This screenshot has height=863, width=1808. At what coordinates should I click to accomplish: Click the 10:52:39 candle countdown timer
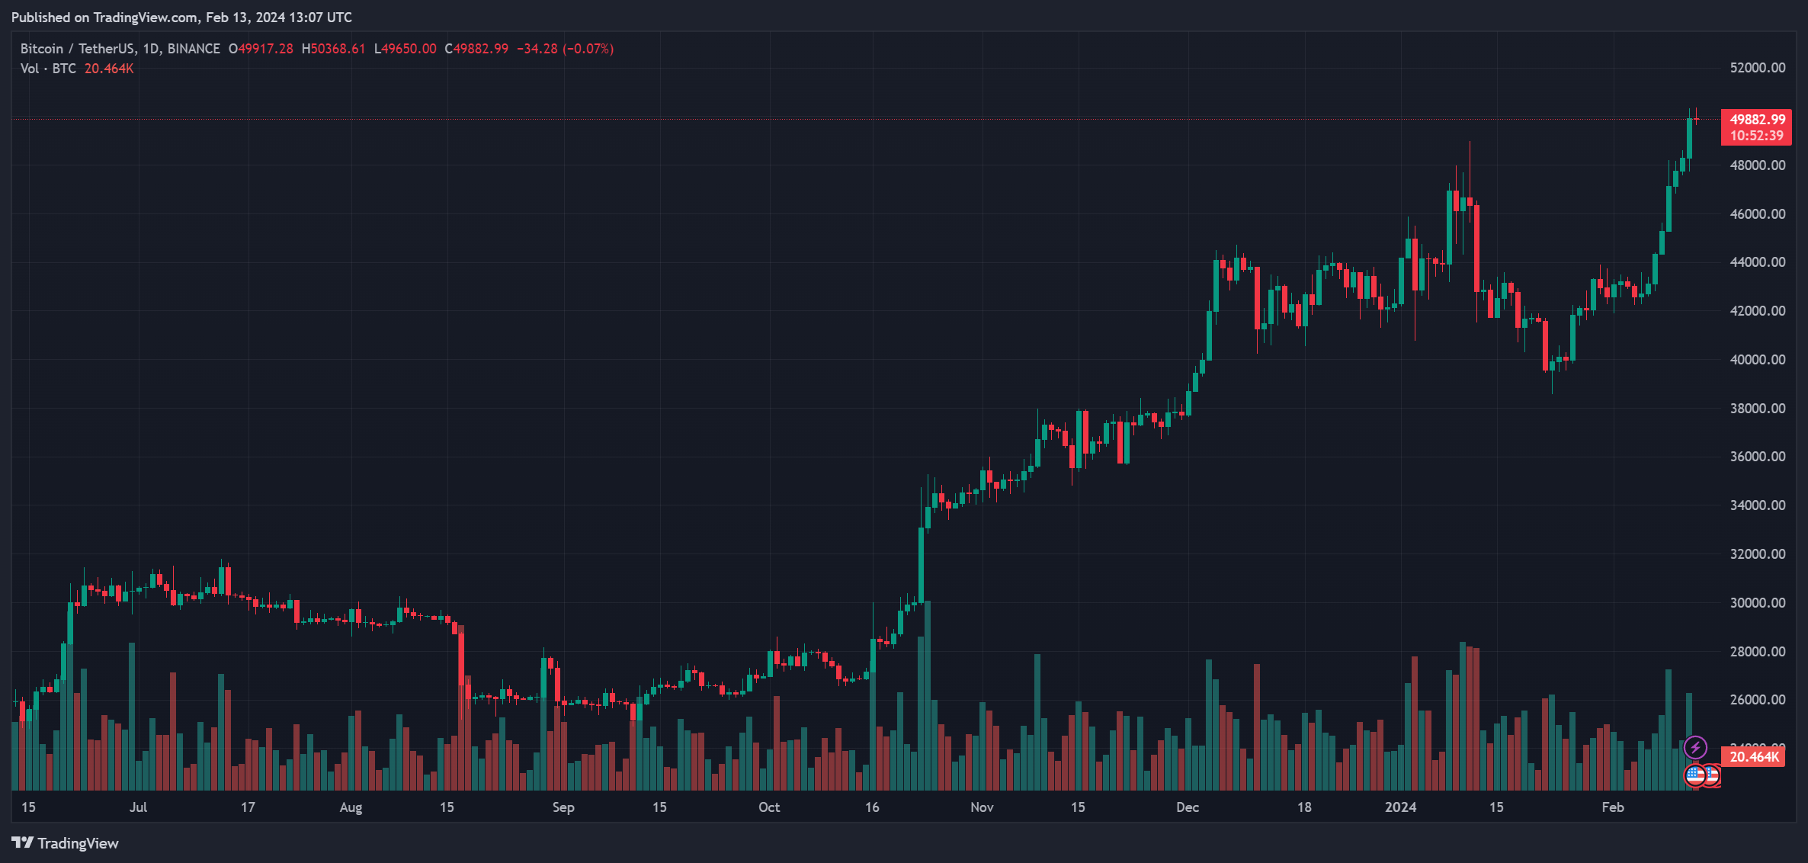click(1757, 136)
